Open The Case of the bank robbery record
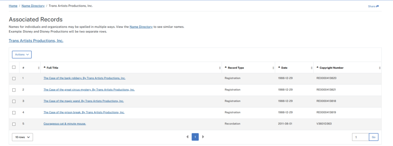The image size is (393, 146). (x=84, y=78)
